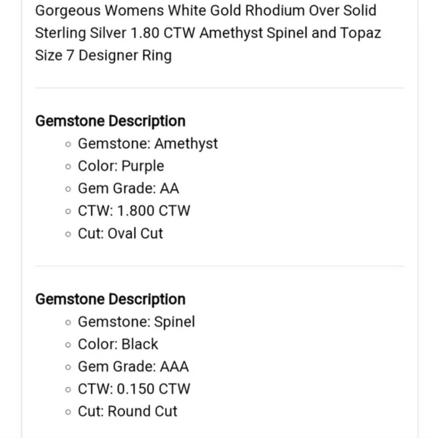Click the bullet beside Color: Black
This screenshot has width=438, height=438.
[x=68, y=345]
